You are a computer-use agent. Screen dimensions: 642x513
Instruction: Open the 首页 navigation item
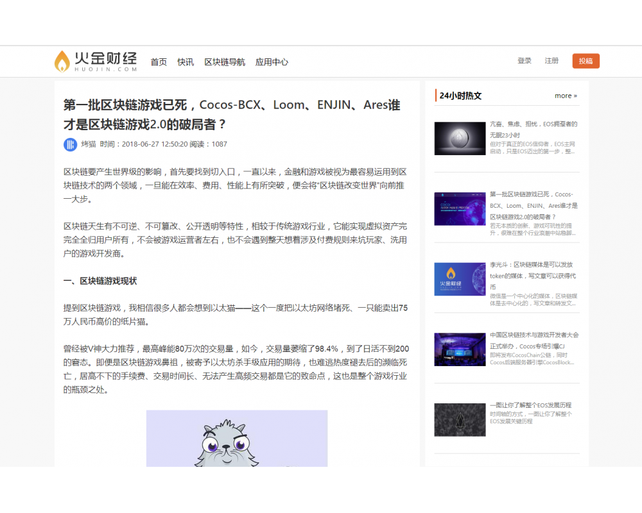[x=159, y=62]
